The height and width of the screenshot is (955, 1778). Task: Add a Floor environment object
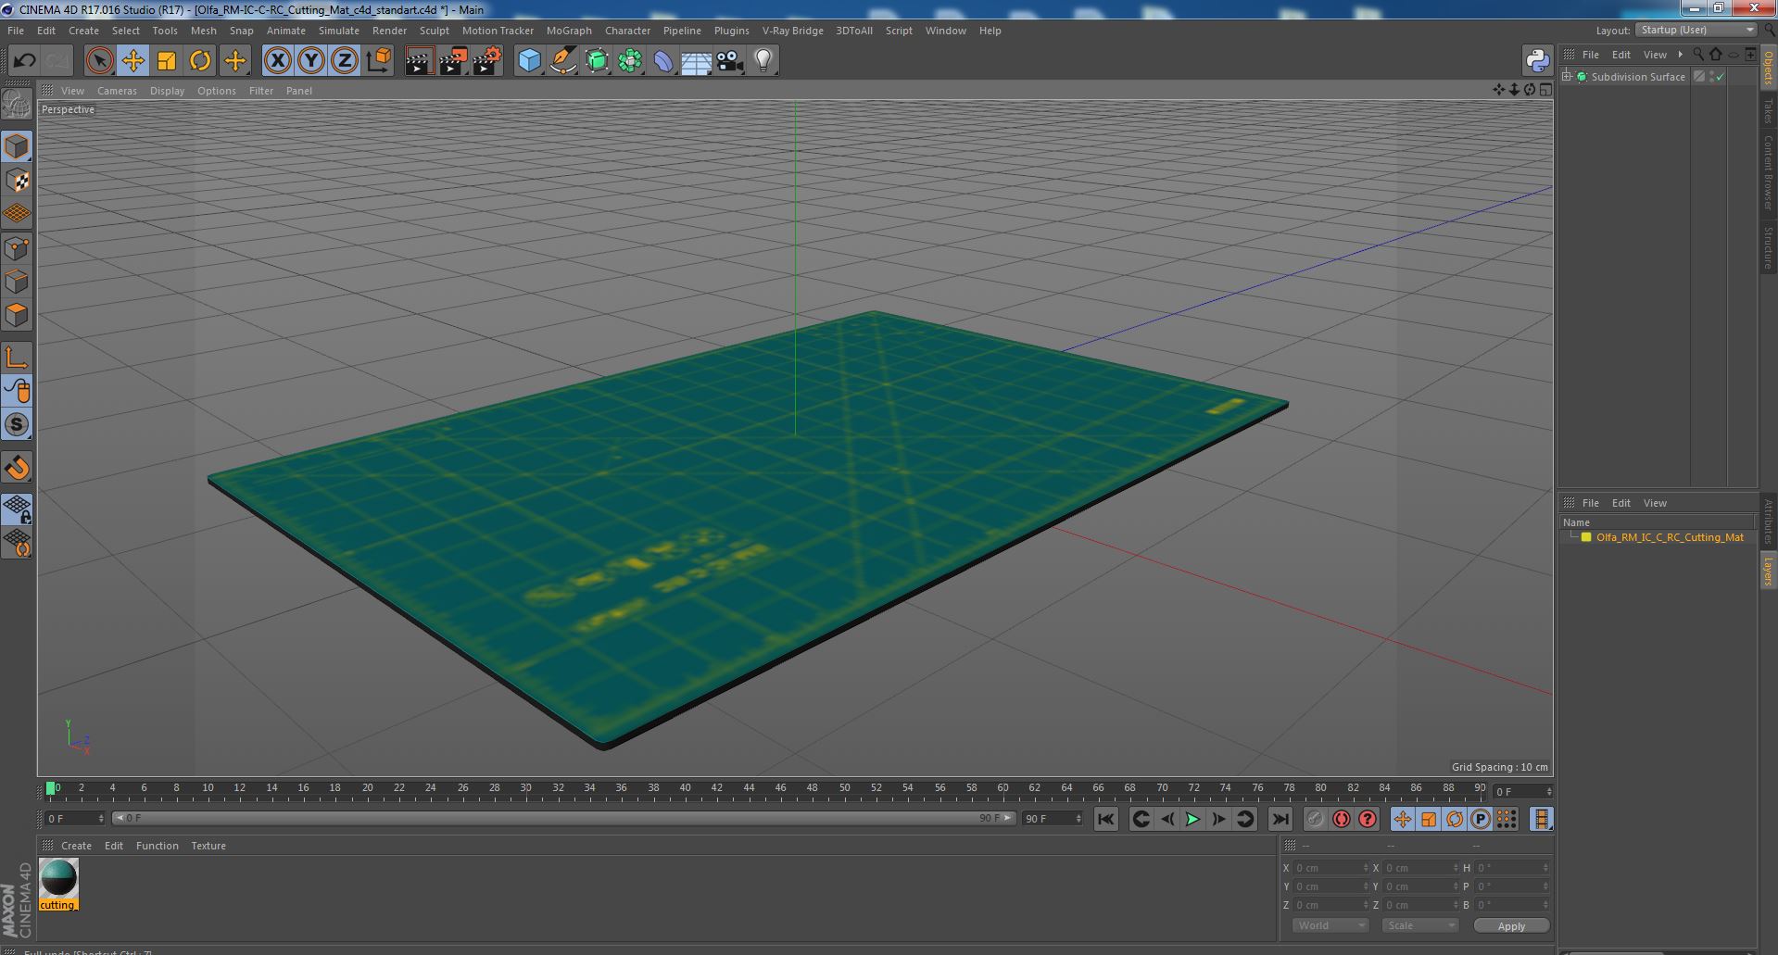[696, 61]
